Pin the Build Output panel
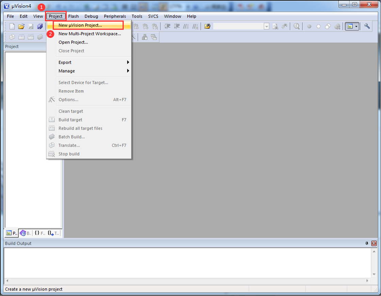 [367, 243]
